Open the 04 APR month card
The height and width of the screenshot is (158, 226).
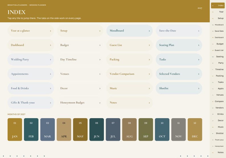[x=64, y=130]
